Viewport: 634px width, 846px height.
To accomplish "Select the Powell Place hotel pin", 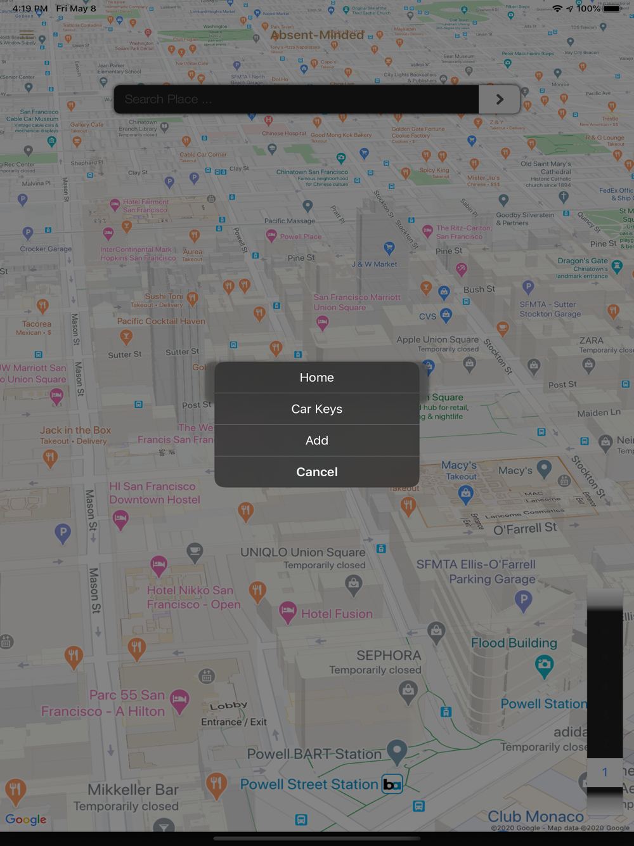I will coord(271,236).
